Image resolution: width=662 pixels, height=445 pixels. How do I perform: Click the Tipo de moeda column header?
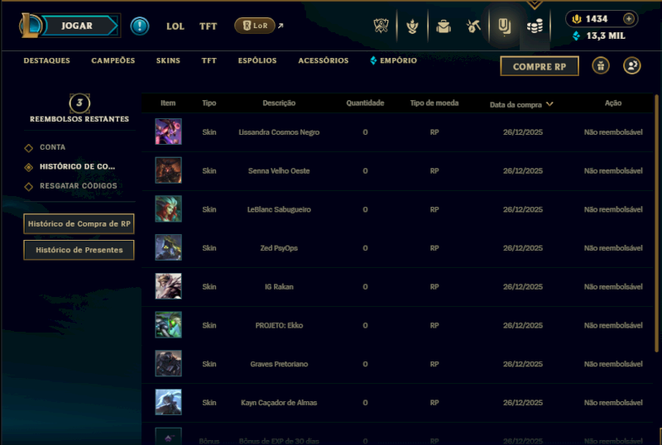(434, 103)
